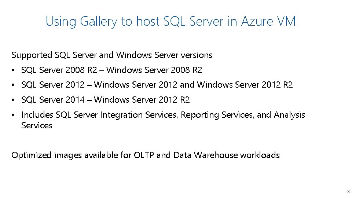The height and width of the screenshot is (198, 352).
Task: Select the 'Supported SQL Server and Windows Server versions' heading
Action: [x=112, y=55]
